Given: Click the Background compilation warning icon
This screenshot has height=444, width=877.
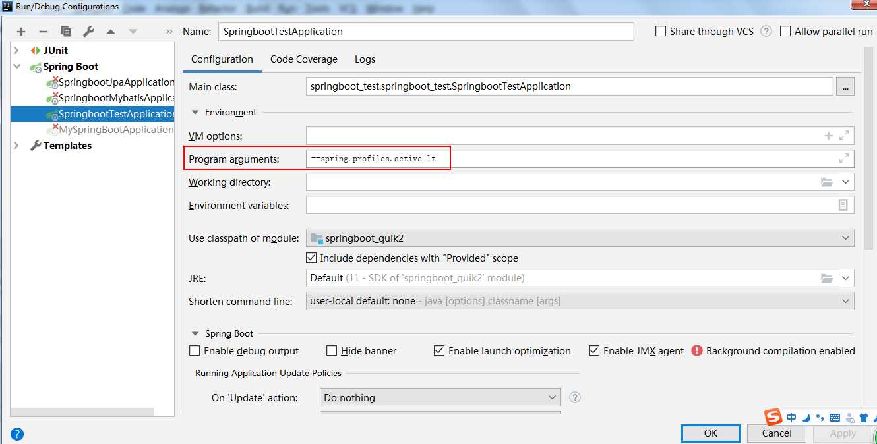Looking at the screenshot, I should [697, 350].
